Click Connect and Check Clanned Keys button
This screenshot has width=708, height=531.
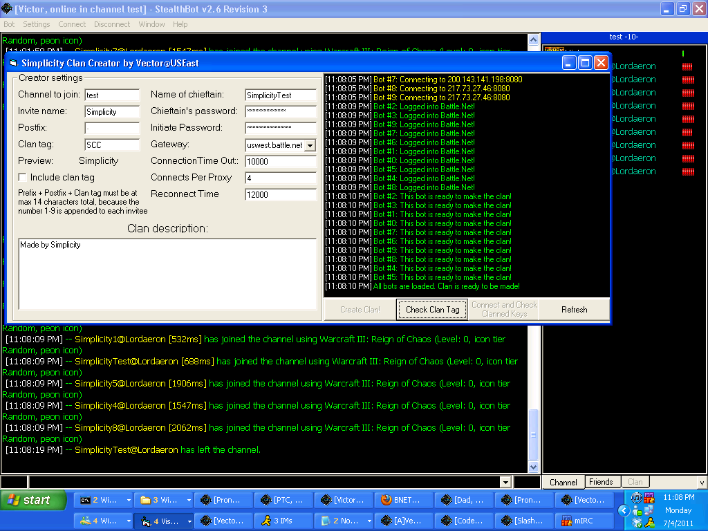tap(504, 310)
